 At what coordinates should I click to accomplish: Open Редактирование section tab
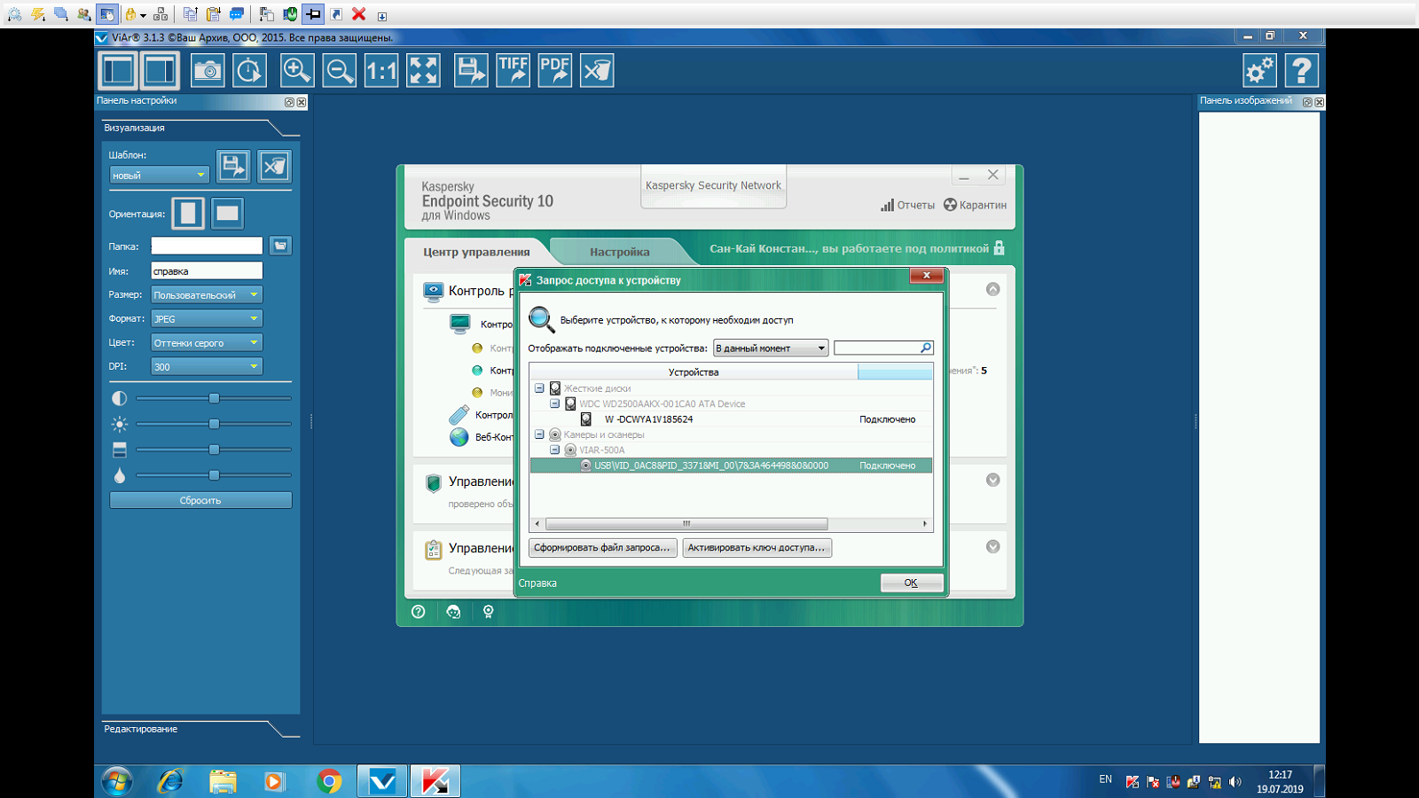pos(140,729)
